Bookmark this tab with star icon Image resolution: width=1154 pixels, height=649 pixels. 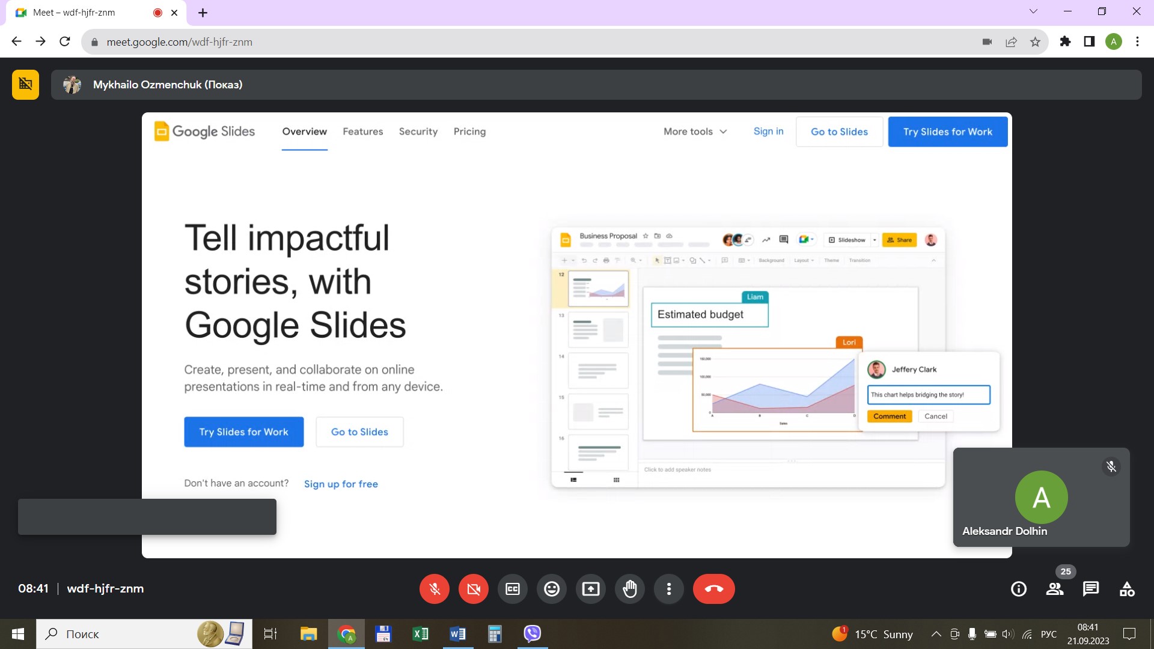(1035, 41)
